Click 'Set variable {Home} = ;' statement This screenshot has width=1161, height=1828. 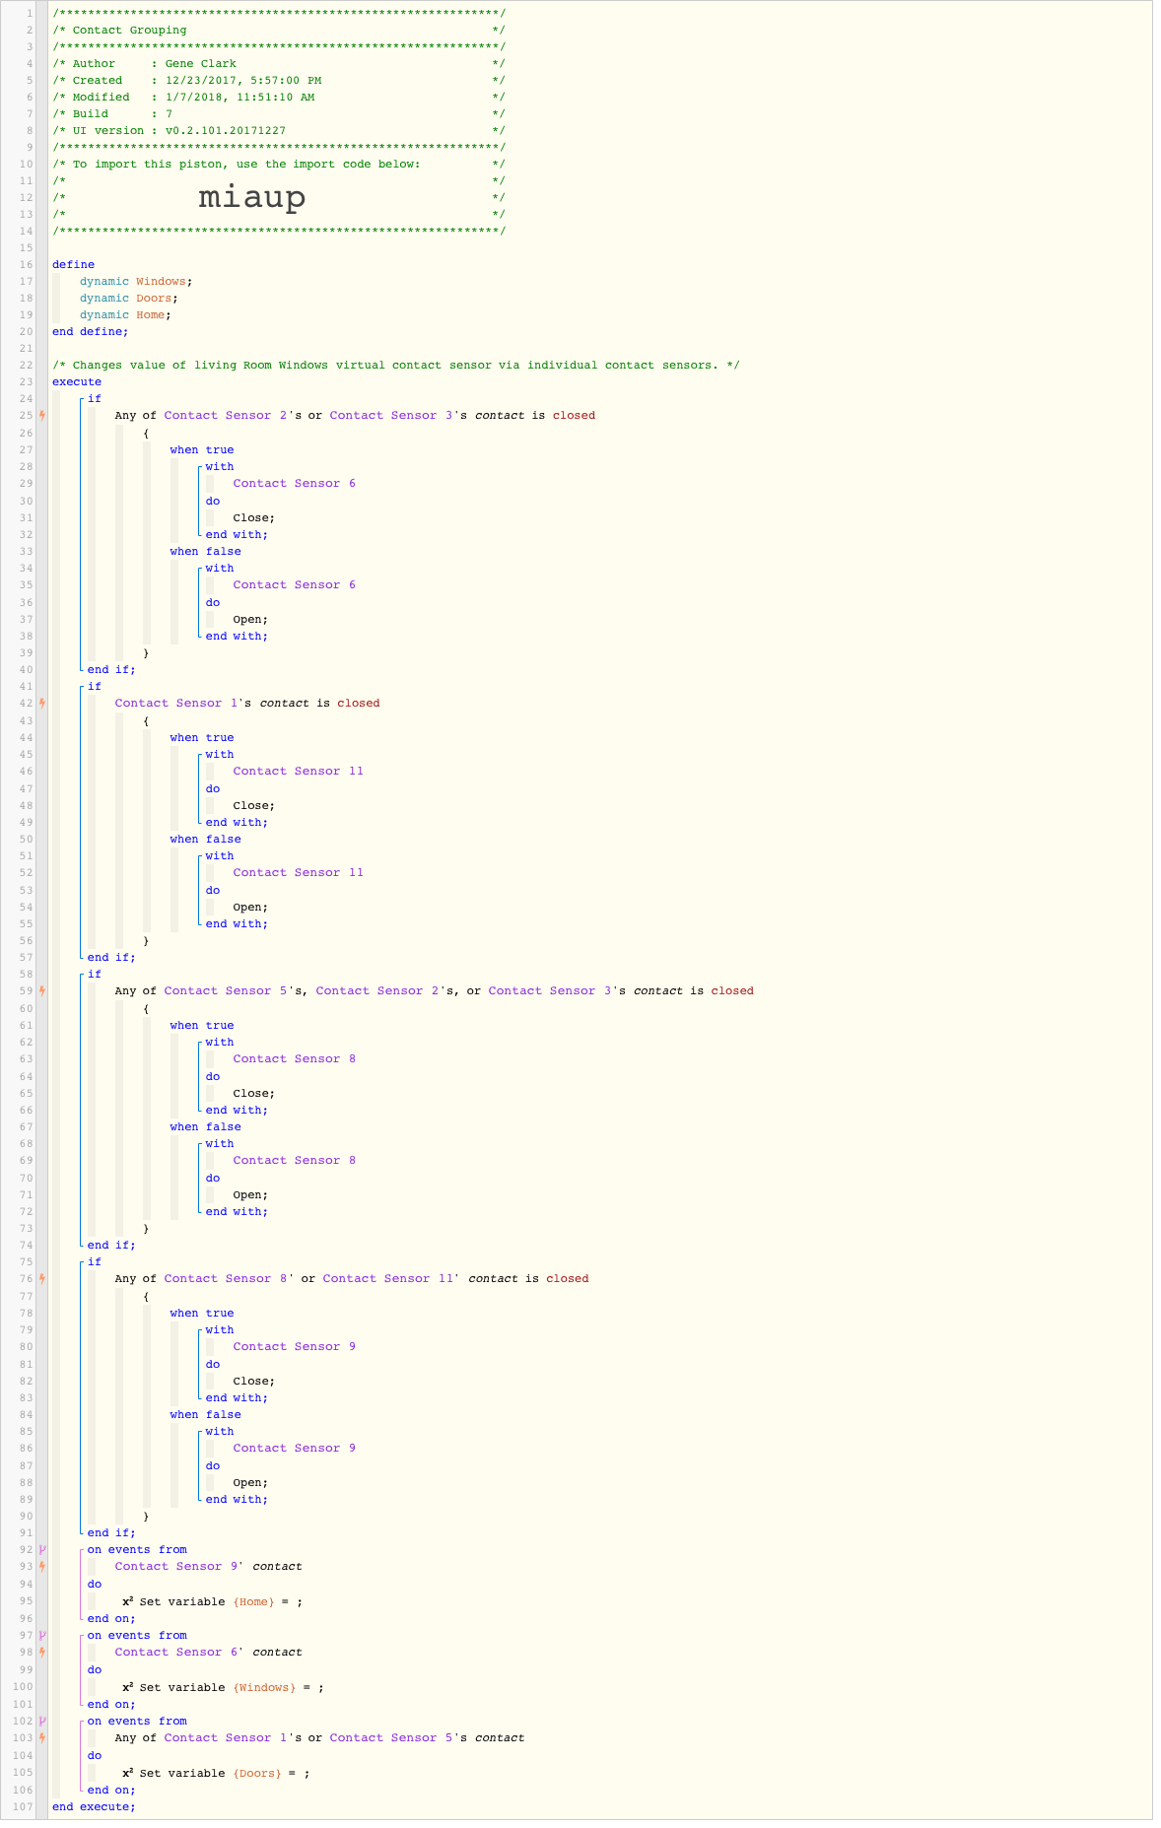[x=221, y=1601]
